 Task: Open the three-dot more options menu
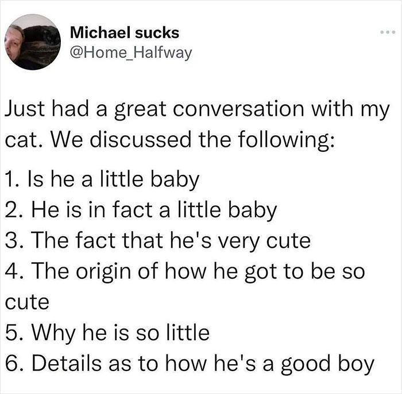tap(388, 33)
